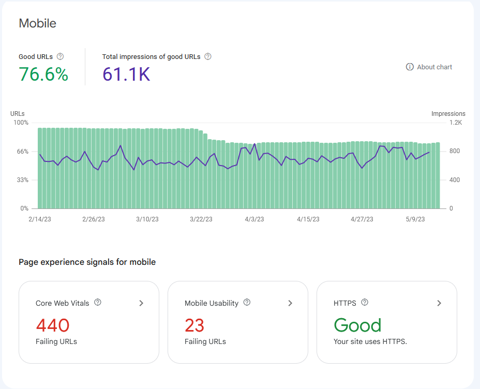Screen dimensions: 480x389
Task: Click the 66% URLs axis label
Action: pos(22,152)
